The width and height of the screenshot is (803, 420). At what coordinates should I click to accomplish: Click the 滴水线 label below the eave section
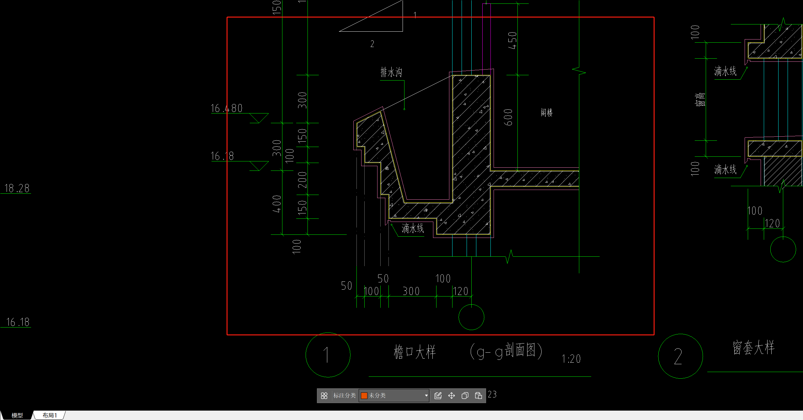click(x=413, y=228)
